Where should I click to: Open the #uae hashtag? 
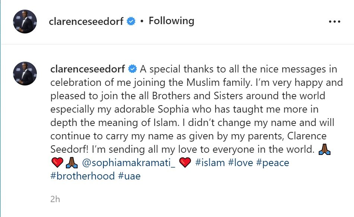130,176
